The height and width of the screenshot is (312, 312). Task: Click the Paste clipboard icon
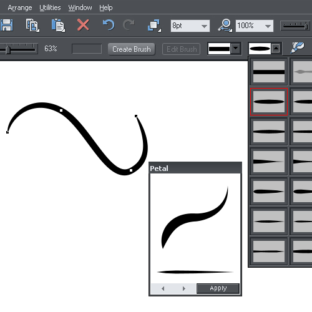click(x=58, y=26)
